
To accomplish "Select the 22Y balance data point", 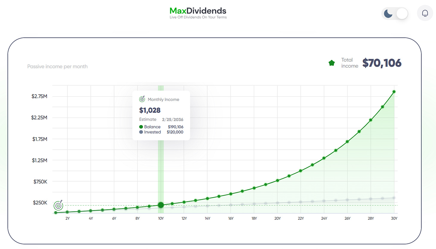I will (301, 171).
